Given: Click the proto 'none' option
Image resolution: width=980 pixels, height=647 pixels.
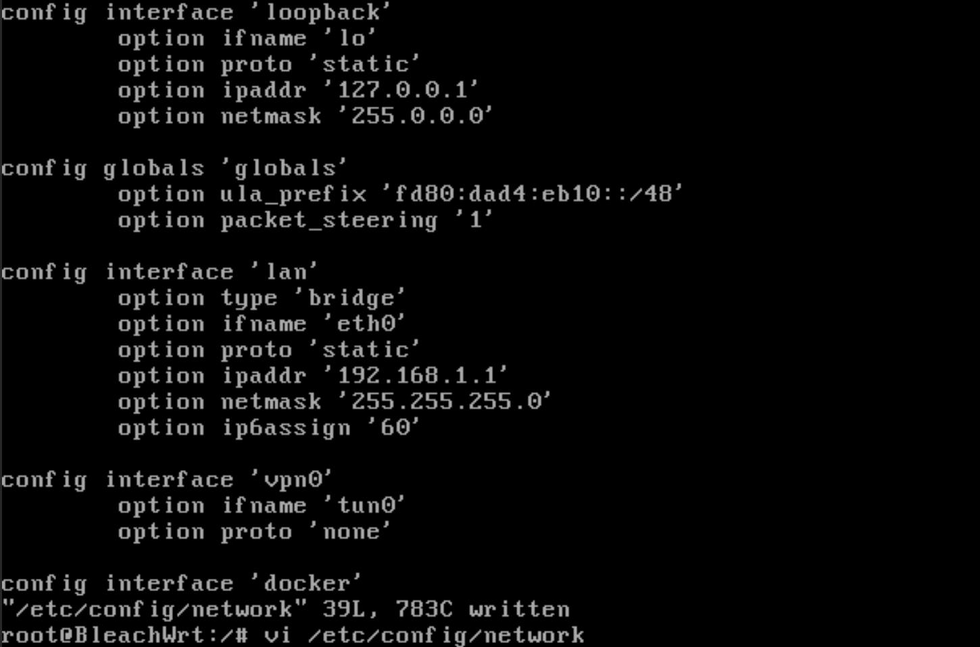Looking at the screenshot, I should click(x=253, y=532).
